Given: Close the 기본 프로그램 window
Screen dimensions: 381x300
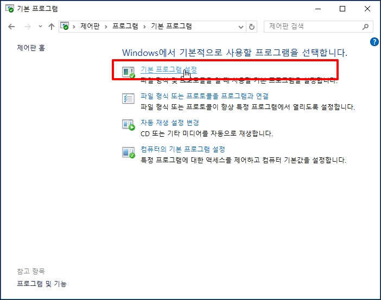Looking at the screenshot, I should click(x=367, y=9).
